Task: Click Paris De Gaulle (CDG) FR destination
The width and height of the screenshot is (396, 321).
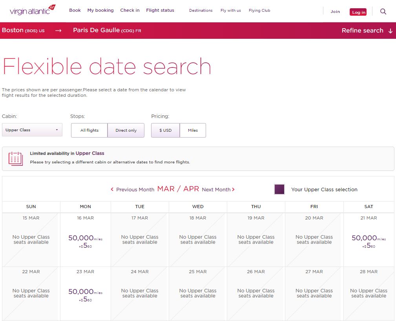Action: coord(107,30)
